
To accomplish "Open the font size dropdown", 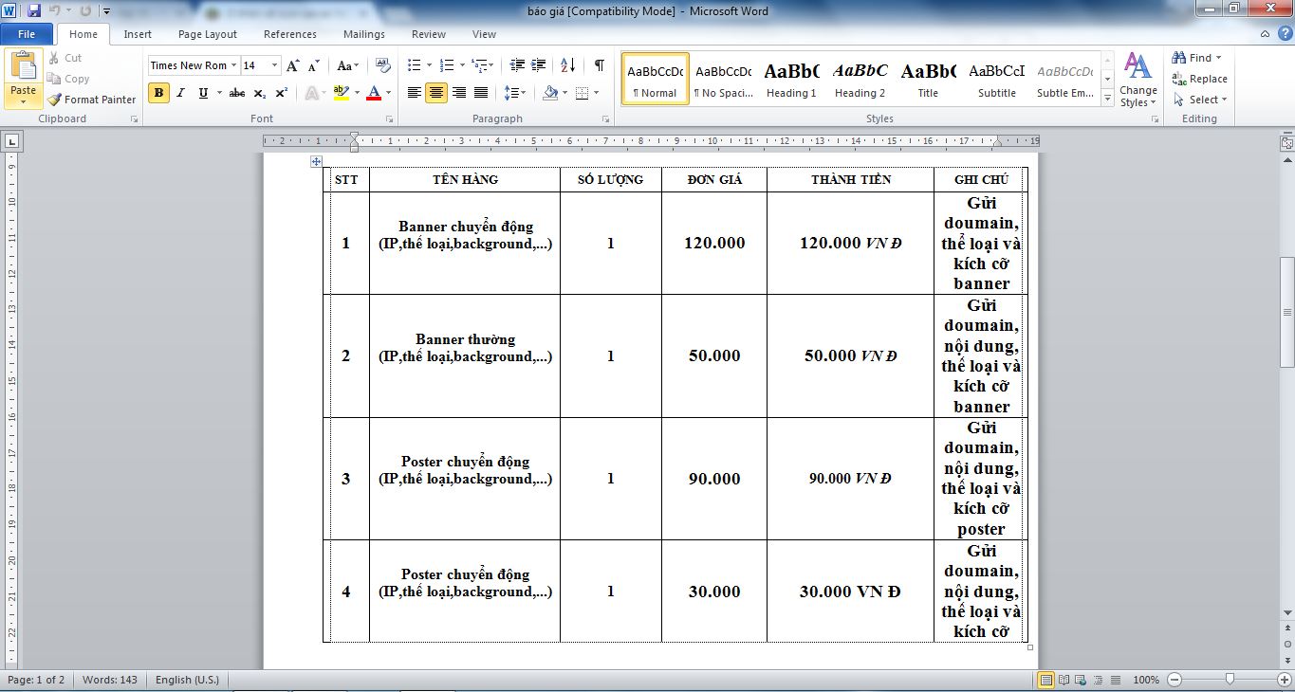I will point(275,65).
